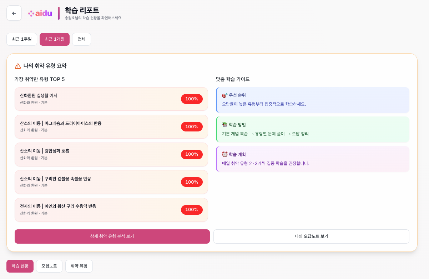Screen dimensions: 429x279
Task: Open the 산화환원 실생활 예시 card
Action: pos(111,99)
